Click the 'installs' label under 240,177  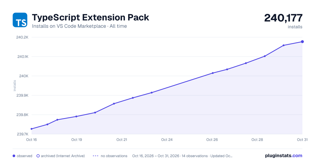tap(295, 27)
